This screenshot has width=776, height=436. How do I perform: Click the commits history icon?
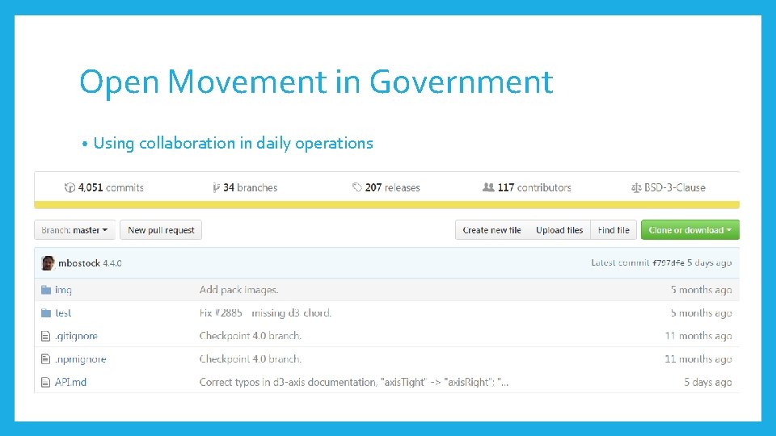(70, 188)
